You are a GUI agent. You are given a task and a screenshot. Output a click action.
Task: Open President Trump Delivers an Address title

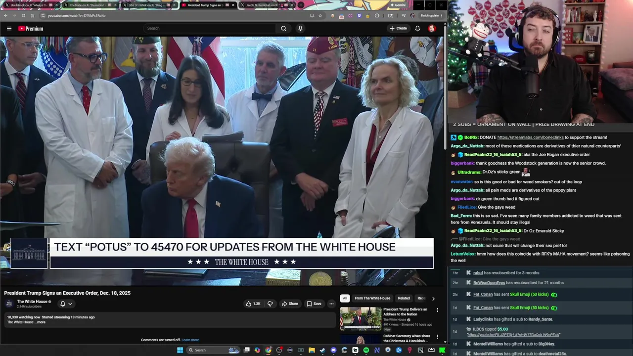click(x=405, y=312)
